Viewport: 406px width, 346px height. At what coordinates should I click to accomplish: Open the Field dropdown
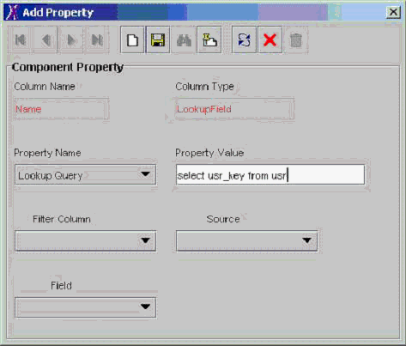85,307
